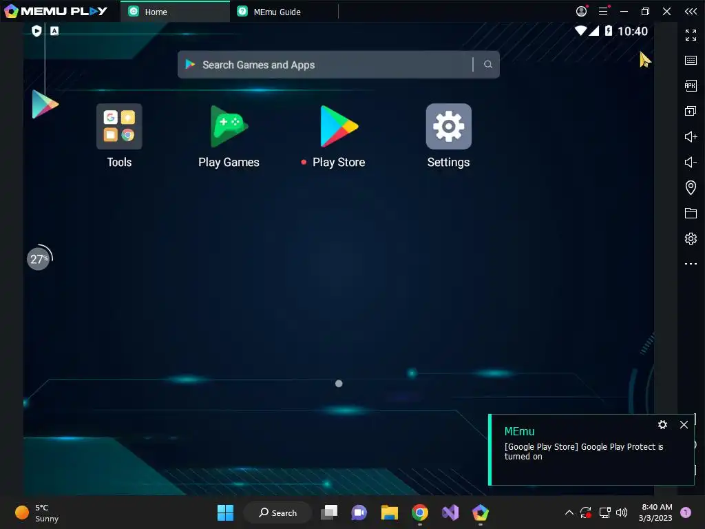Open the keymapping keyboard tool

click(691, 61)
